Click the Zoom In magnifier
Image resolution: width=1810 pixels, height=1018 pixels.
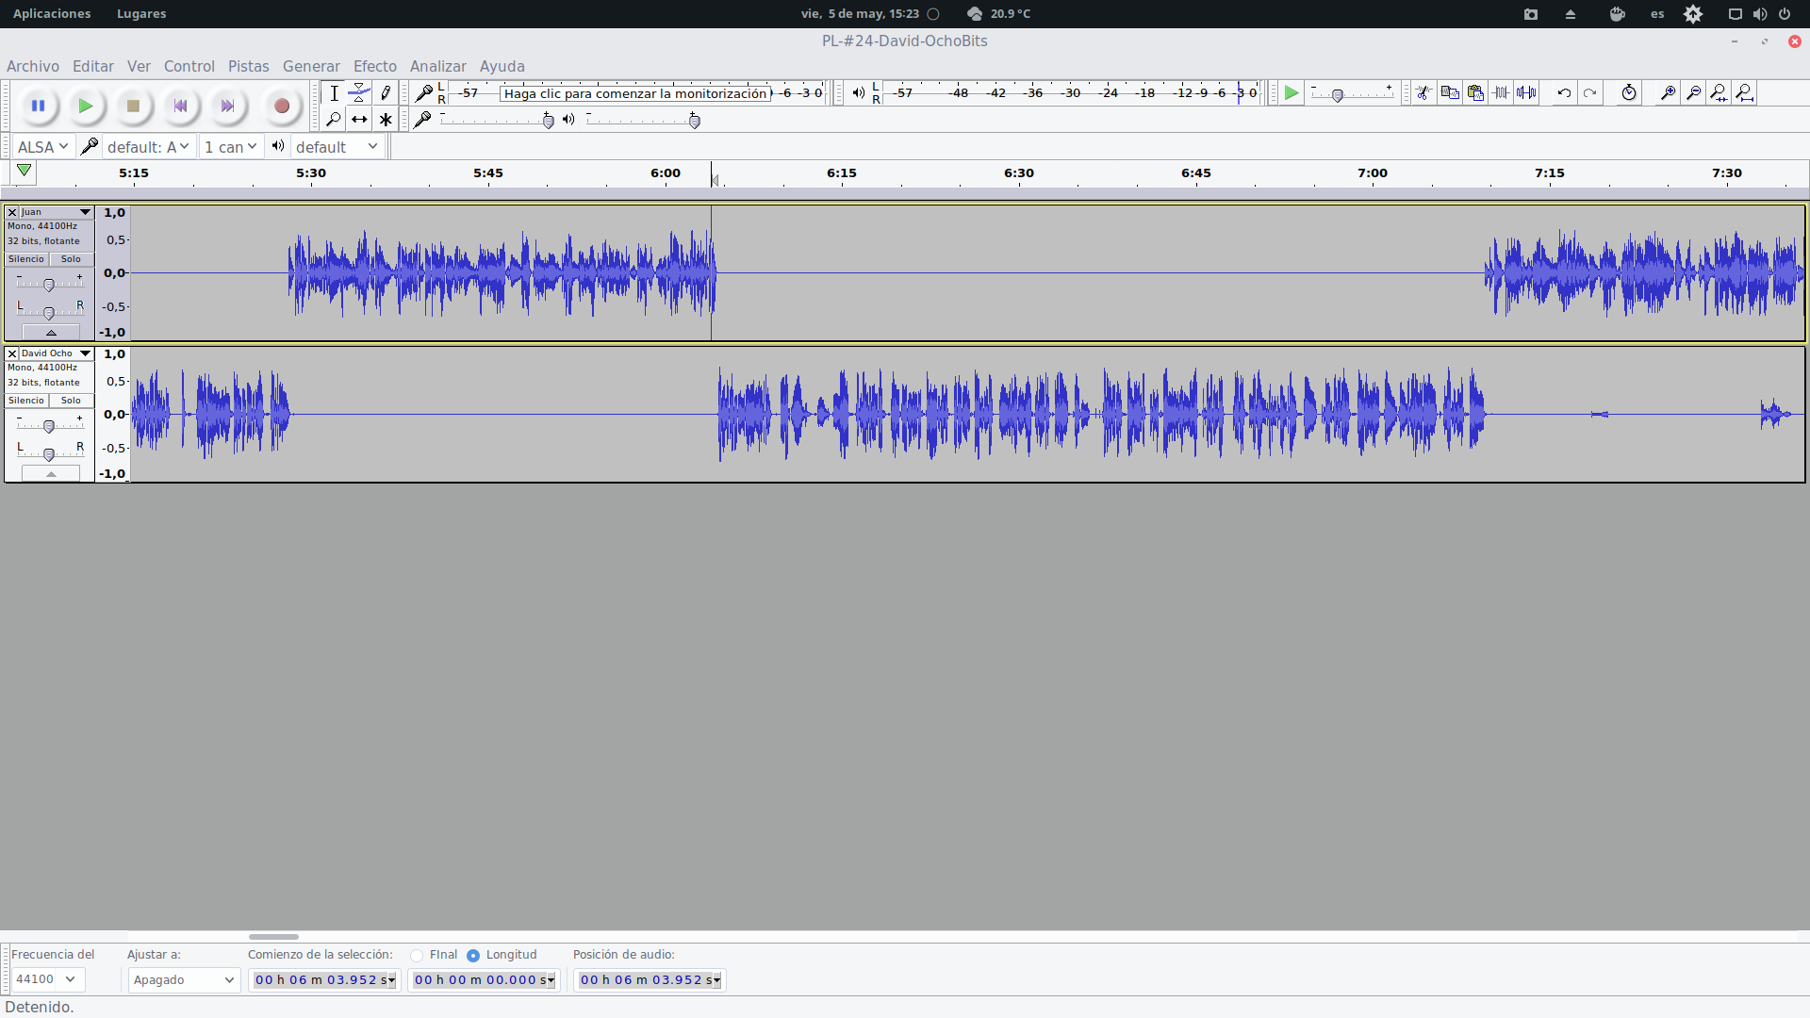(1668, 92)
